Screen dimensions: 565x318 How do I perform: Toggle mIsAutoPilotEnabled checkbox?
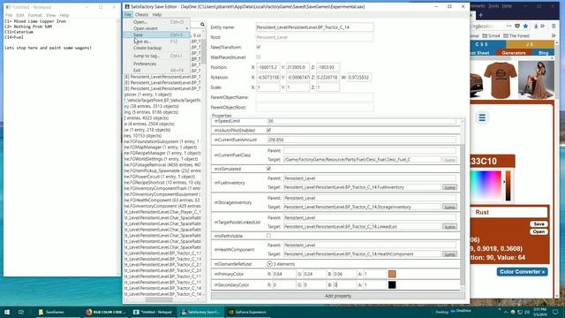click(x=268, y=130)
